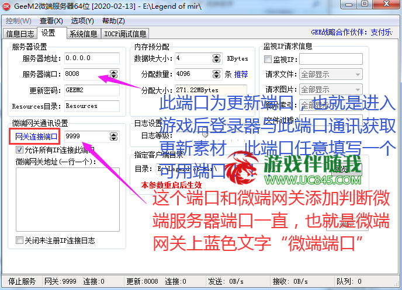This screenshot has width=402, height=290.
Task: Click the 接收: 0B/s status entry
Action: (290, 282)
